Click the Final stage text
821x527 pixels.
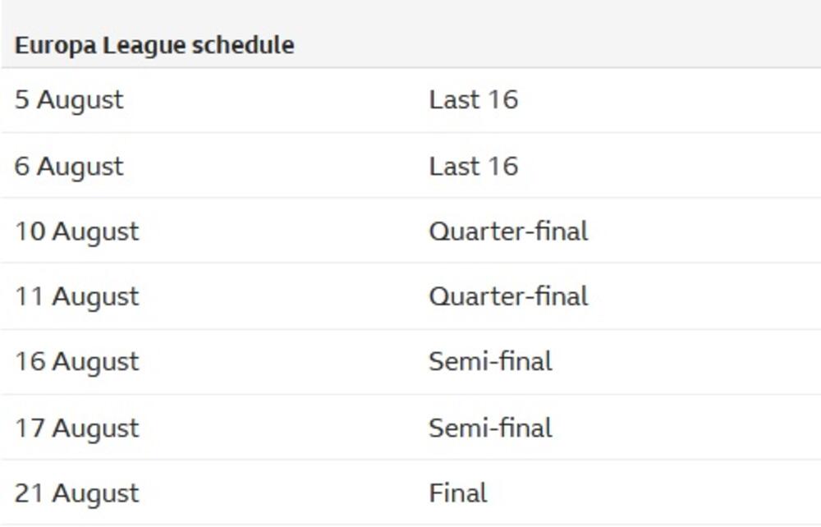click(x=458, y=493)
